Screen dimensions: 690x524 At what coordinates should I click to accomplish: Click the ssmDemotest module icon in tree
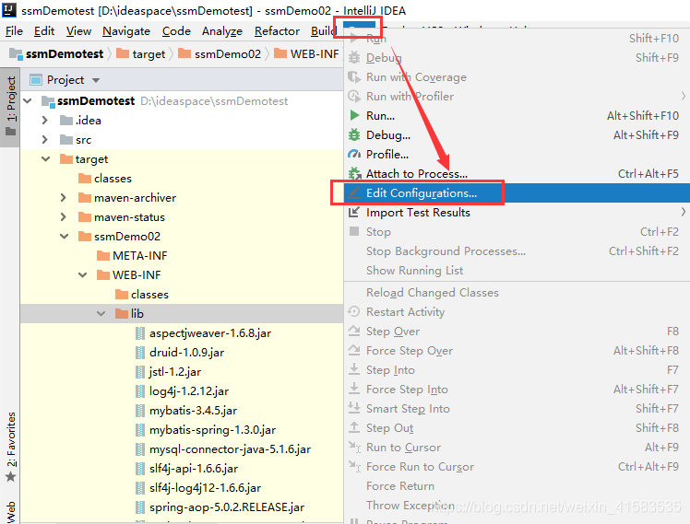click(x=48, y=101)
